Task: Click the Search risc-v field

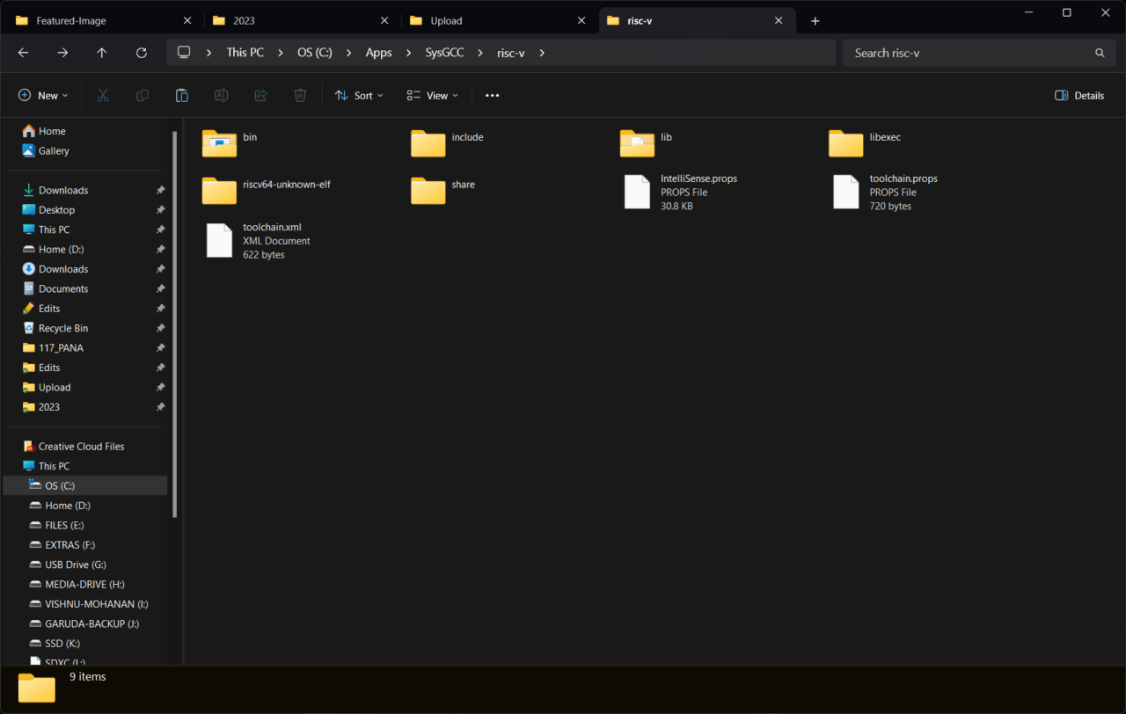Action: pos(978,53)
